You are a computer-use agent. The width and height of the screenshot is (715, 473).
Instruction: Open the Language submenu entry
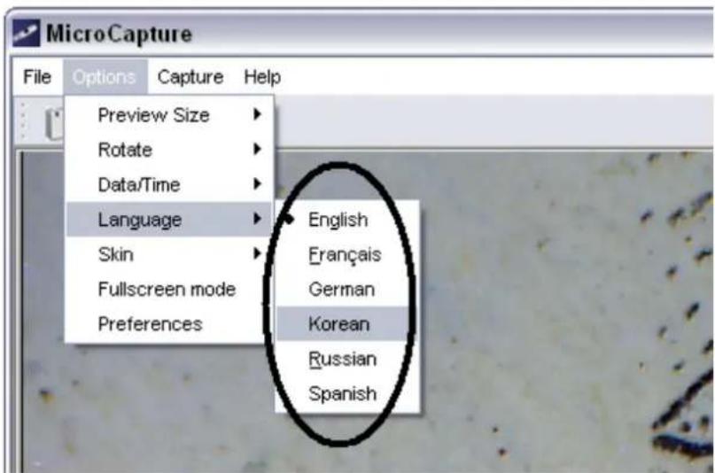(x=169, y=220)
